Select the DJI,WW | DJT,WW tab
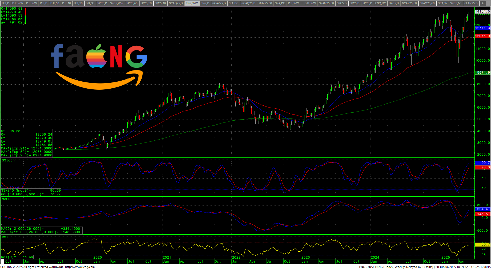The width and height of the screenshot is (491, 269). (x=302, y=3)
